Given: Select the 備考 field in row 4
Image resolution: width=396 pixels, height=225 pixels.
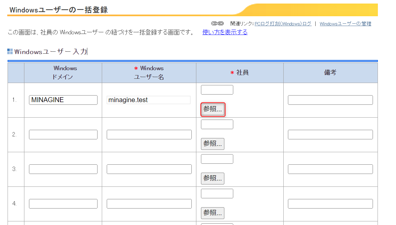Looking at the screenshot, I should 330,204.
